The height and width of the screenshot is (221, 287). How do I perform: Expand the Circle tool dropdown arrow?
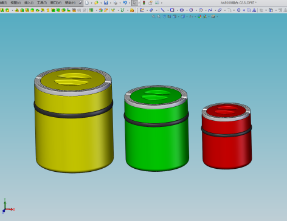coord(196,10)
